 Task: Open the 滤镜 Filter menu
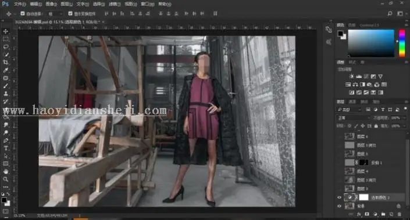pyautogui.click(x=114, y=4)
